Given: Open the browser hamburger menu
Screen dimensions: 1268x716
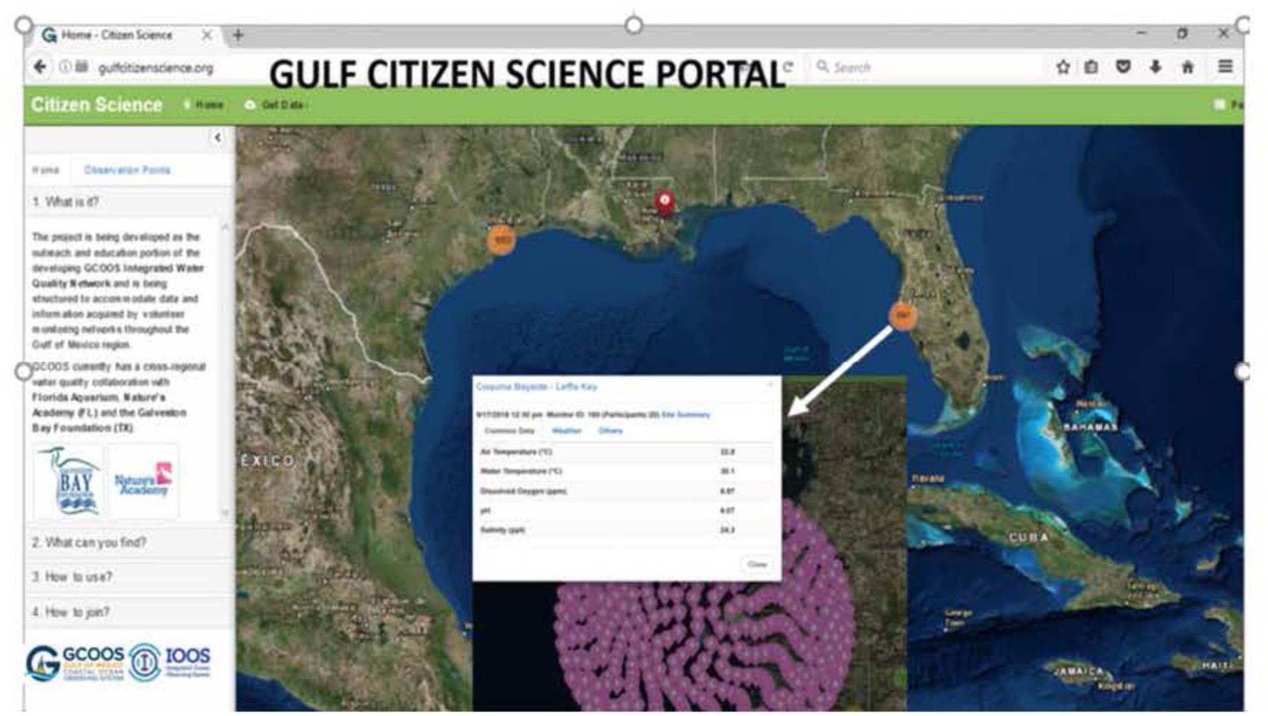Looking at the screenshot, I should [x=1226, y=66].
